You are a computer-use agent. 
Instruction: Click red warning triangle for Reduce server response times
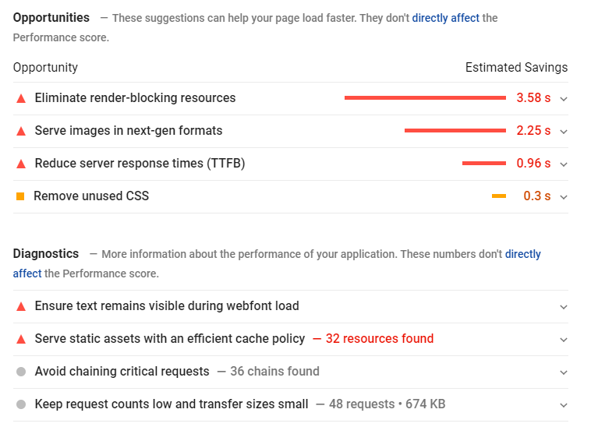coord(21,164)
